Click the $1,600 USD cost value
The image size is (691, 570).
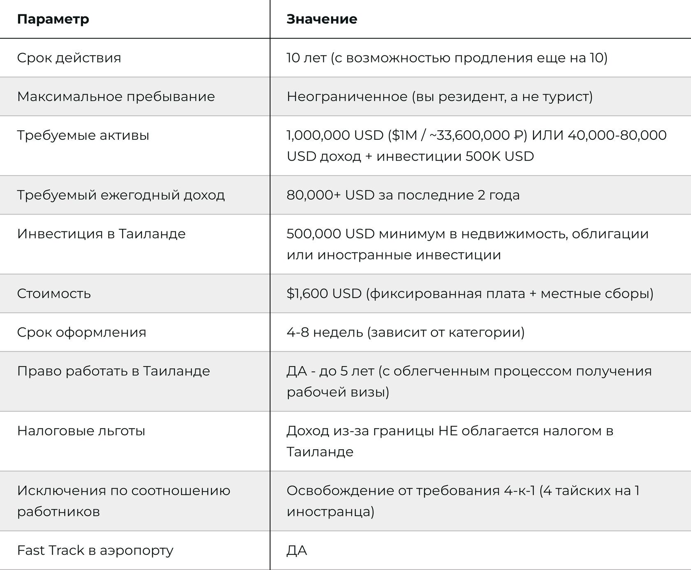click(x=470, y=293)
